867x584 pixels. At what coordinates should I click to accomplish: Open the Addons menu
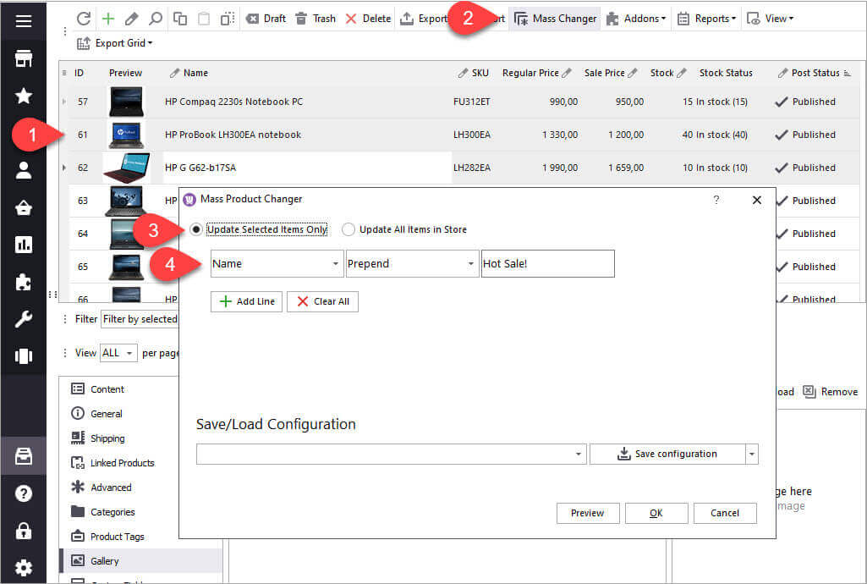636,19
